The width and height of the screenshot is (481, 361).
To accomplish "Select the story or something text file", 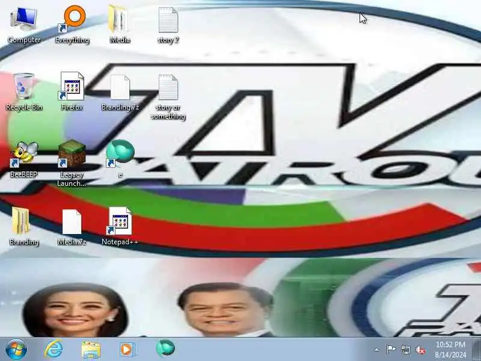I will 168,97.
